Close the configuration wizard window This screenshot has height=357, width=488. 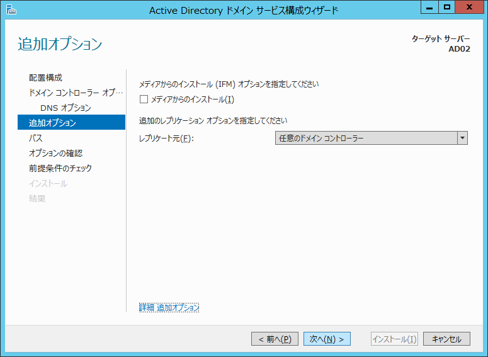coord(469,8)
